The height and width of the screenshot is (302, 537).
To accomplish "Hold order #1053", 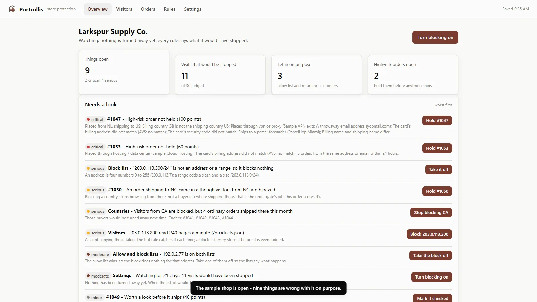I will (437, 148).
